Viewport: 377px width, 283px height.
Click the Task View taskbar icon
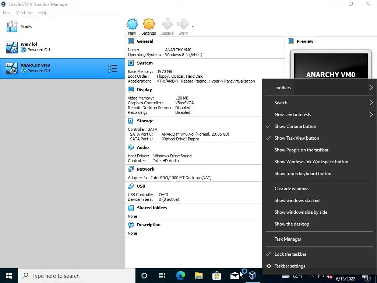click(162, 276)
